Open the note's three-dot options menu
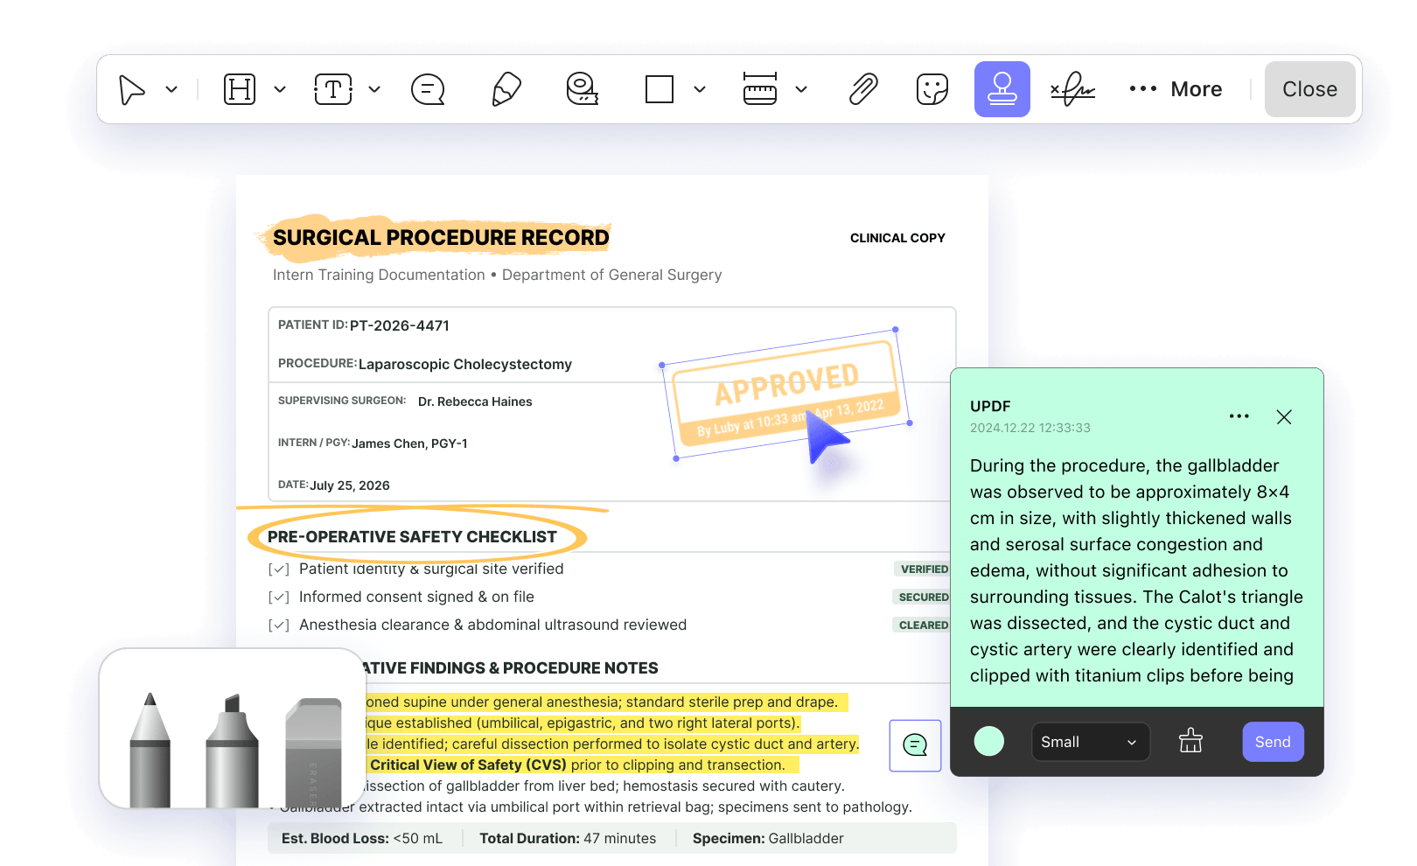The image size is (1417, 866). (1239, 416)
